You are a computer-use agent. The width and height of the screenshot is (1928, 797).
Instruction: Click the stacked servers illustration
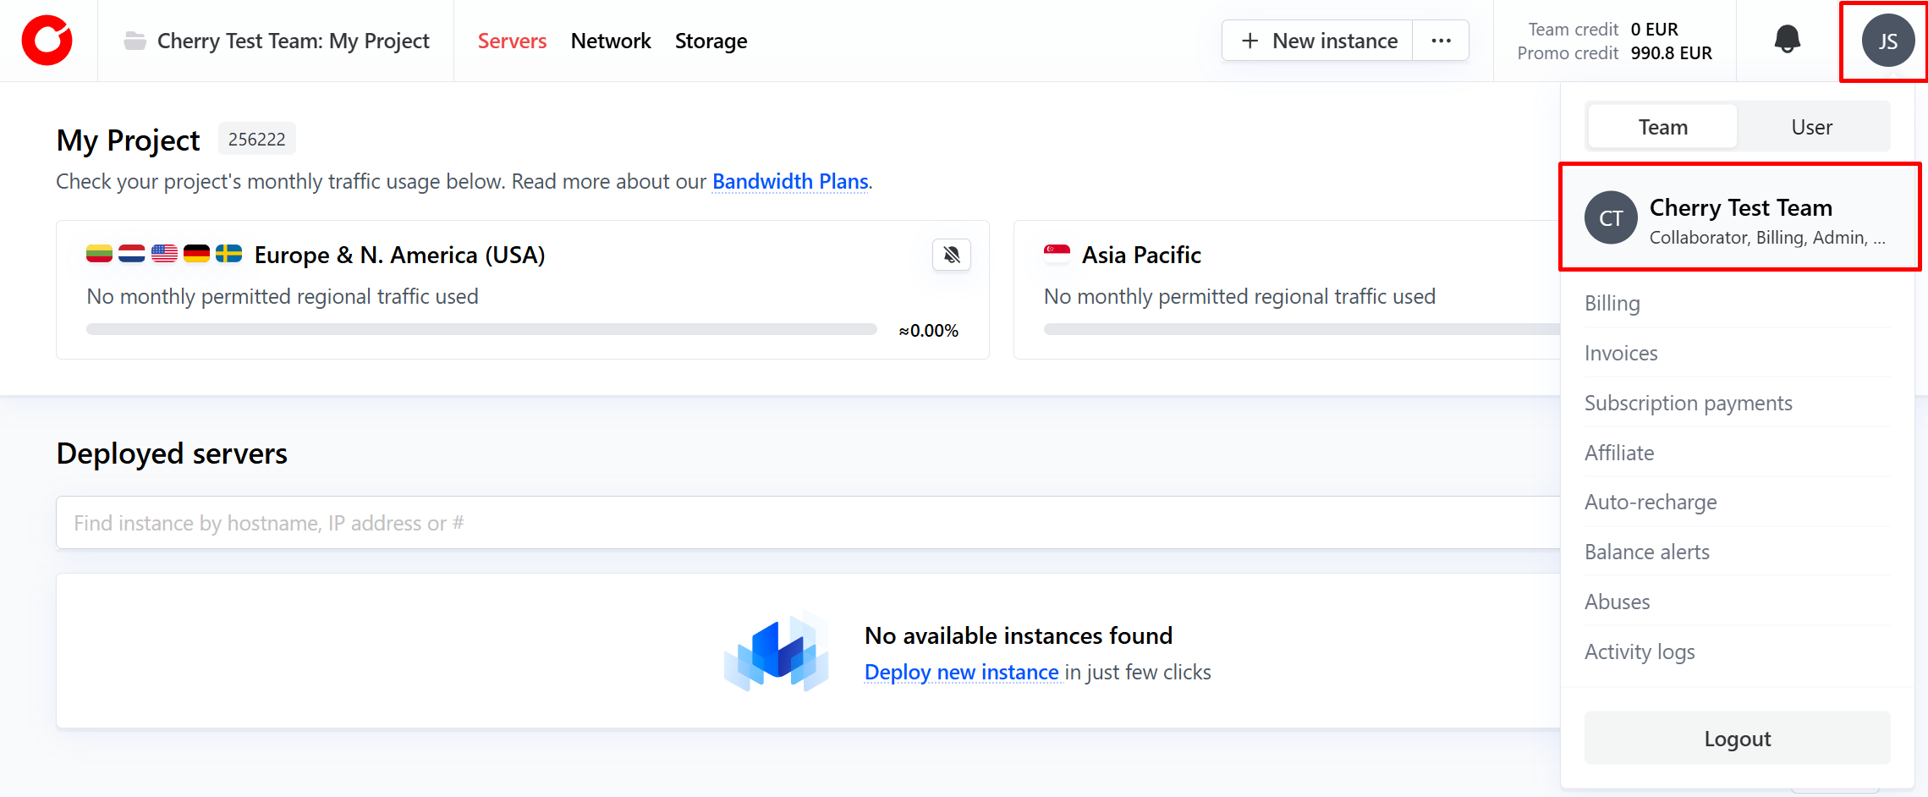pyautogui.click(x=776, y=653)
